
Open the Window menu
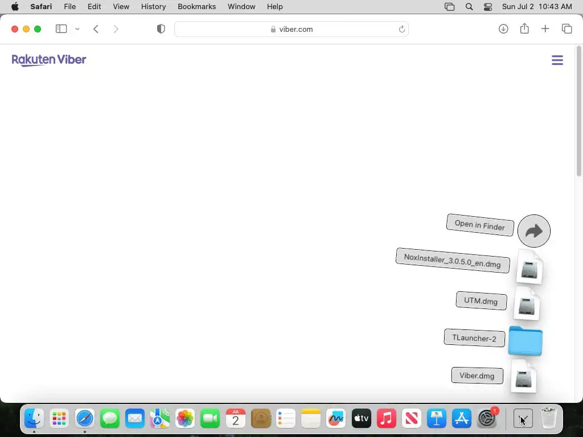pos(241,7)
